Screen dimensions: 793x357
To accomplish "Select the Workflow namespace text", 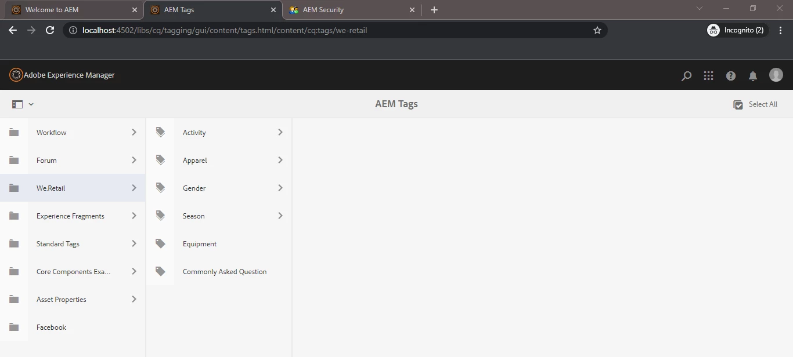I will pos(51,133).
